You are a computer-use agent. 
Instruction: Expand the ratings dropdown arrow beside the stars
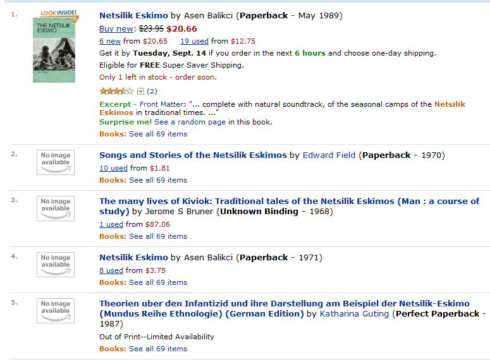tap(140, 91)
